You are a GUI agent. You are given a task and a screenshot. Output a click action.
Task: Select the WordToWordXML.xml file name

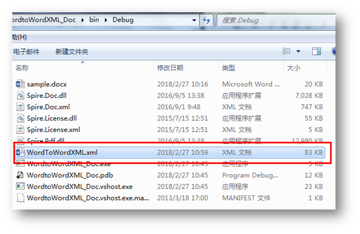pos(62,152)
